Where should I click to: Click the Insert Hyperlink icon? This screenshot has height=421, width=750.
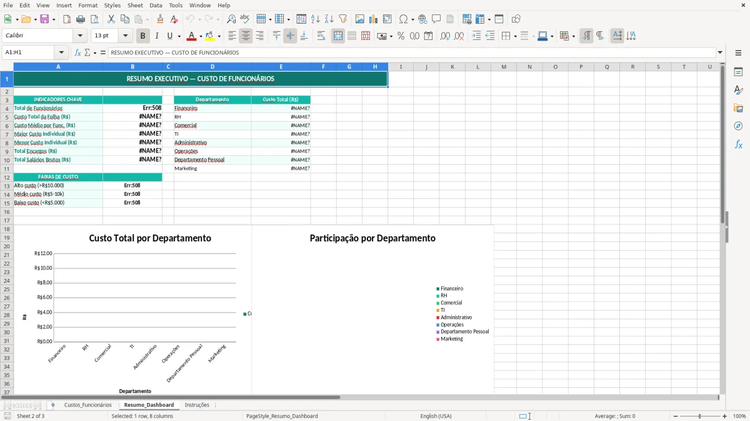(x=422, y=19)
